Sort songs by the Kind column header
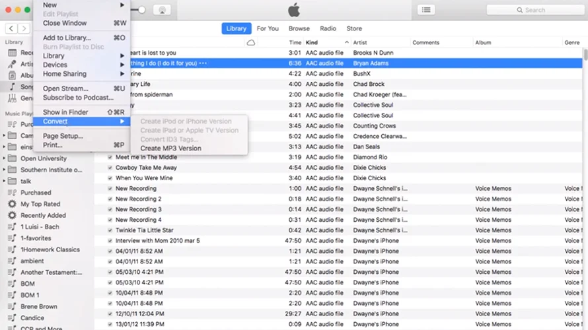The image size is (588, 330). [x=312, y=43]
